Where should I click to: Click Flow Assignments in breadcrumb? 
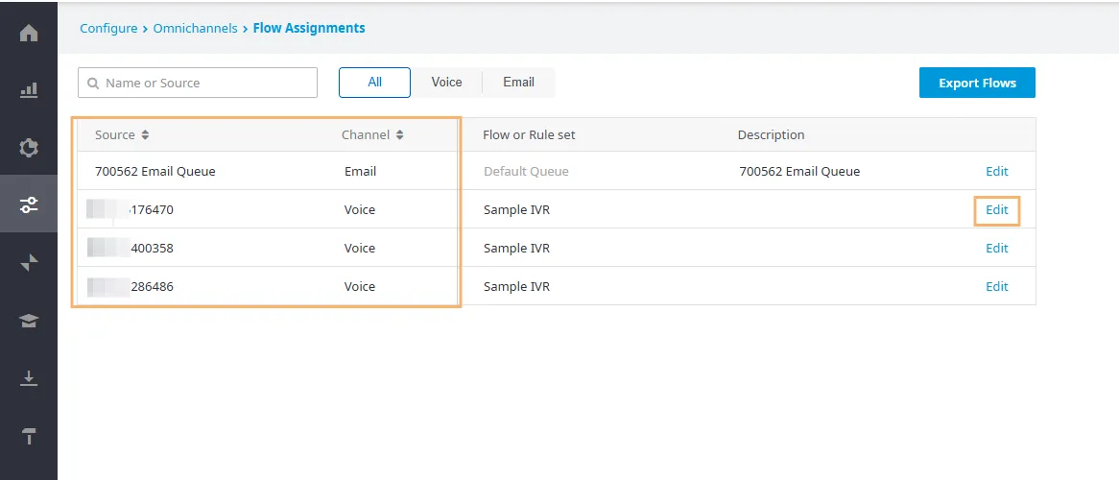[x=309, y=29]
